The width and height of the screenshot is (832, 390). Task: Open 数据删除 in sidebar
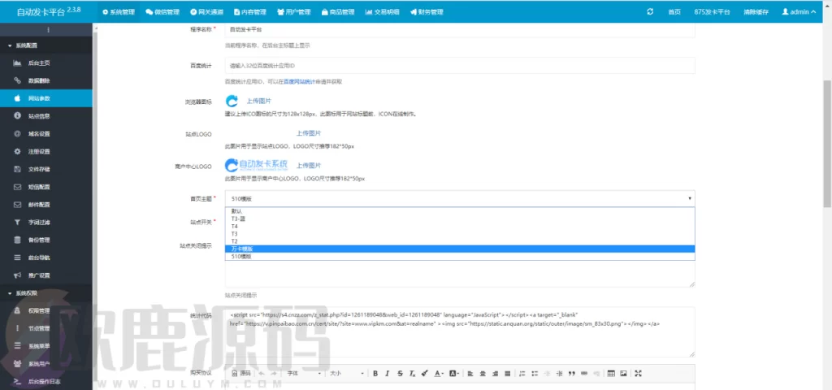(x=46, y=80)
